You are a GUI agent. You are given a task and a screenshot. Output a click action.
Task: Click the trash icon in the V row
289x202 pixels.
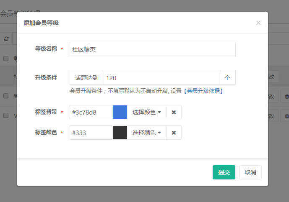click(x=286, y=116)
